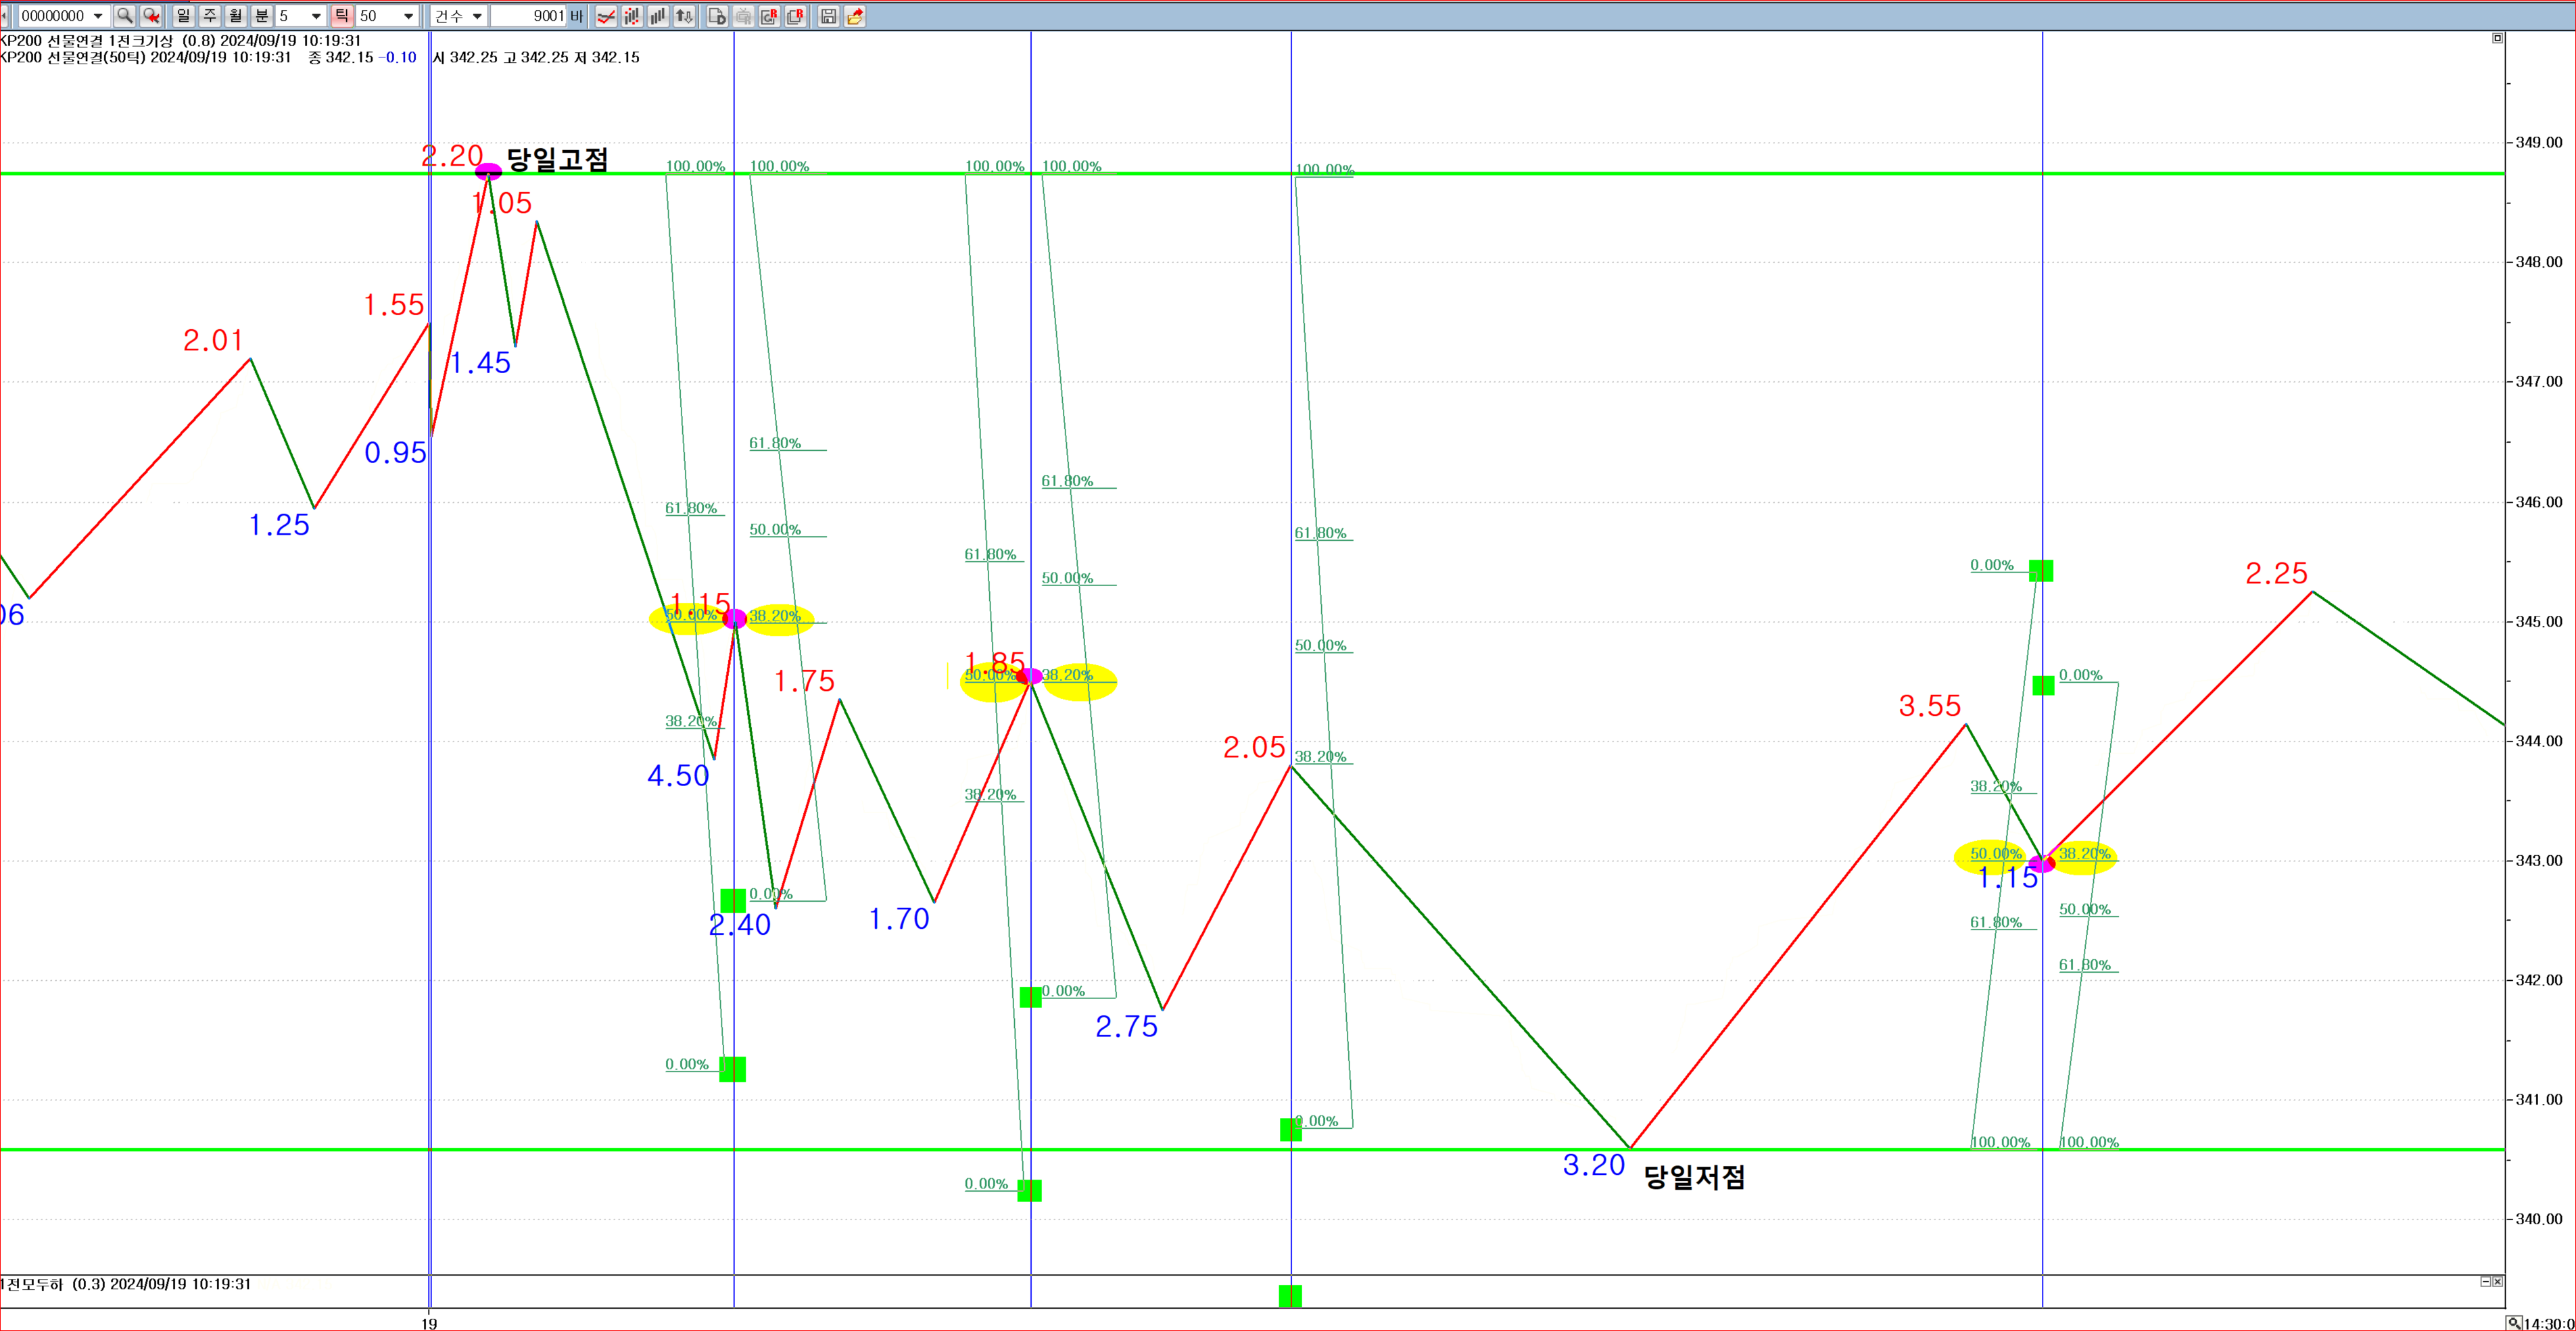The image size is (2576, 1331).
Task: Click the open folder arrow icon
Action: coord(855,16)
